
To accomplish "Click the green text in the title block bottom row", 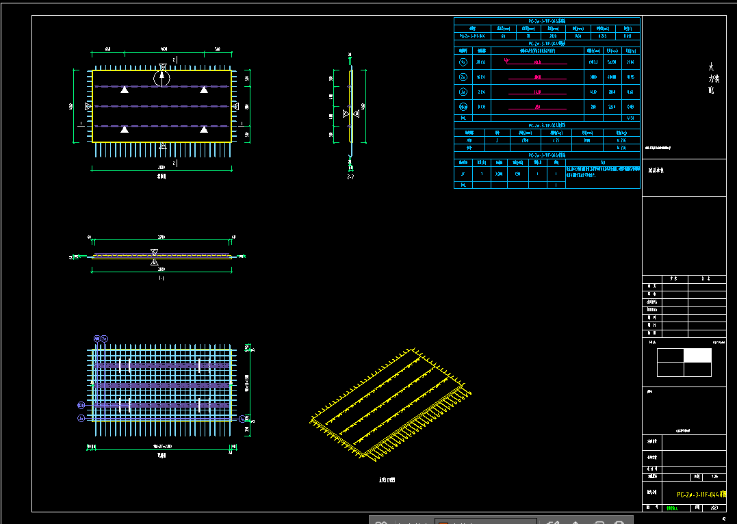I will 672,508.
